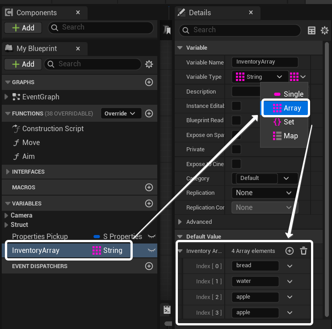This screenshot has width=332, height=329.
Task: Click property matrix grid icon in Details
Action: pos(312,30)
